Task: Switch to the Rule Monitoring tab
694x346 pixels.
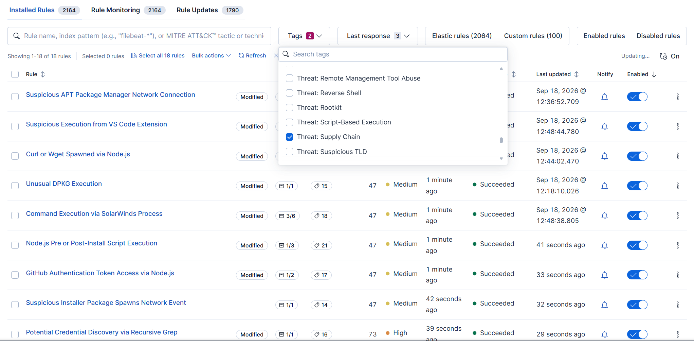Action: (128, 10)
